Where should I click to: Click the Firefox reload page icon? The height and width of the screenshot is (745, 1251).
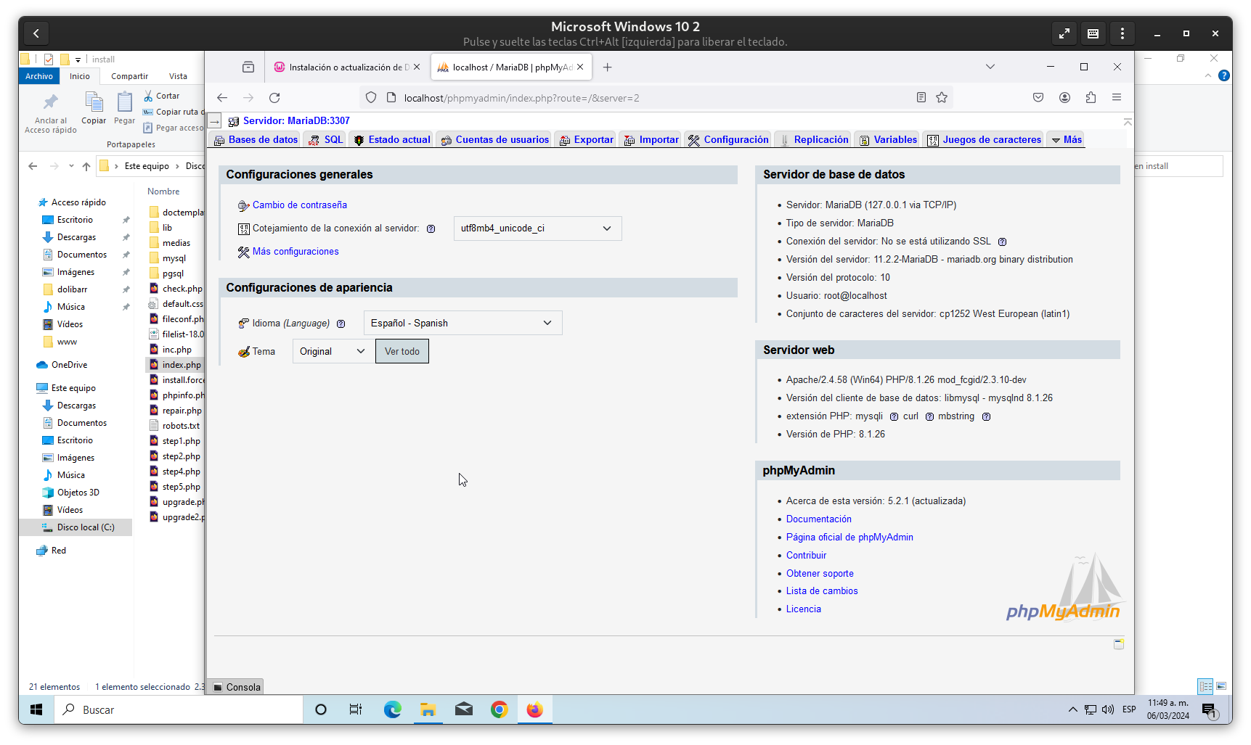click(274, 98)
